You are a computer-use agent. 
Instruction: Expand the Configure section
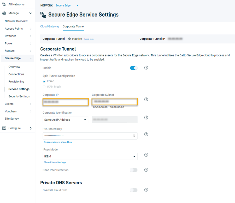pos(31,128)
